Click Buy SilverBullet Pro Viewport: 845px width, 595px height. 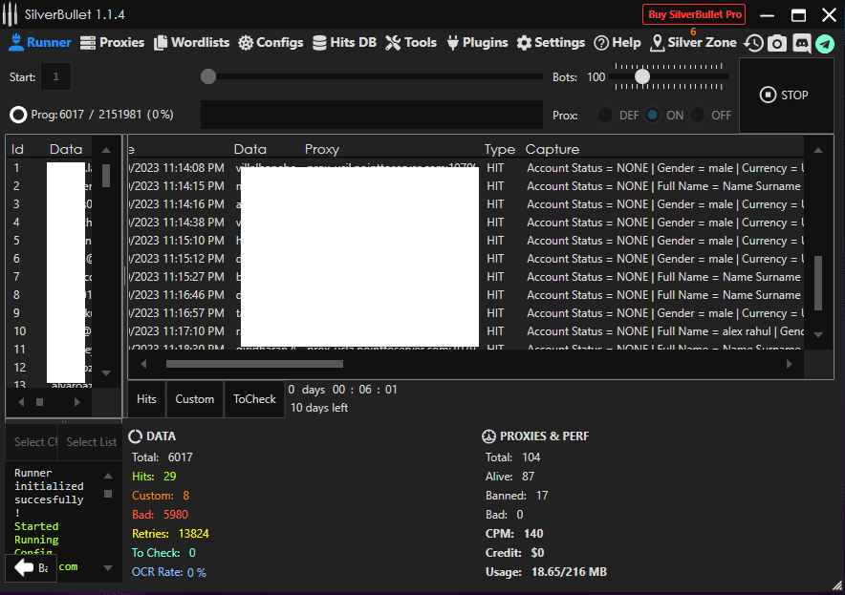pos(693,14)
